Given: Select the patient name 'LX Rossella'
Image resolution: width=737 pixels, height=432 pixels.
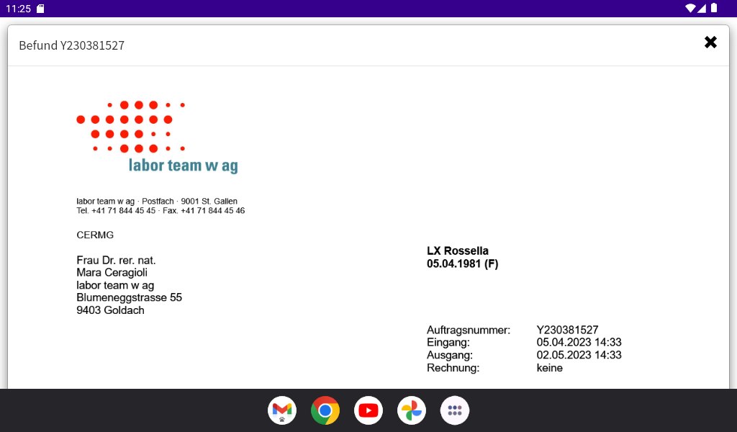Looking at the screenshot, I should [x=457, y=251].
